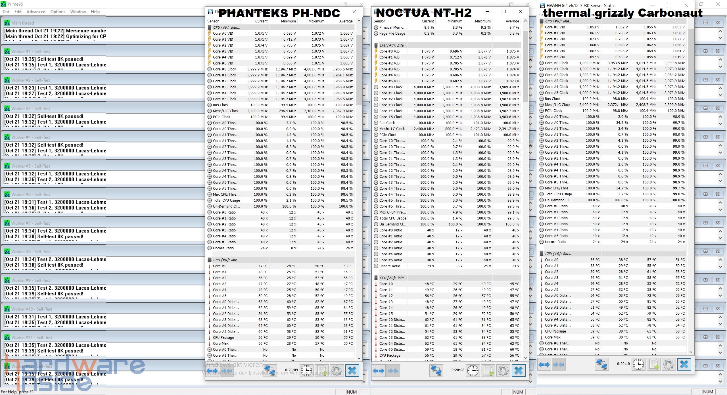Click the thermometer icon beside Core #0 temperature
This screenshot has width=727, height=395.
pos(210,266)
